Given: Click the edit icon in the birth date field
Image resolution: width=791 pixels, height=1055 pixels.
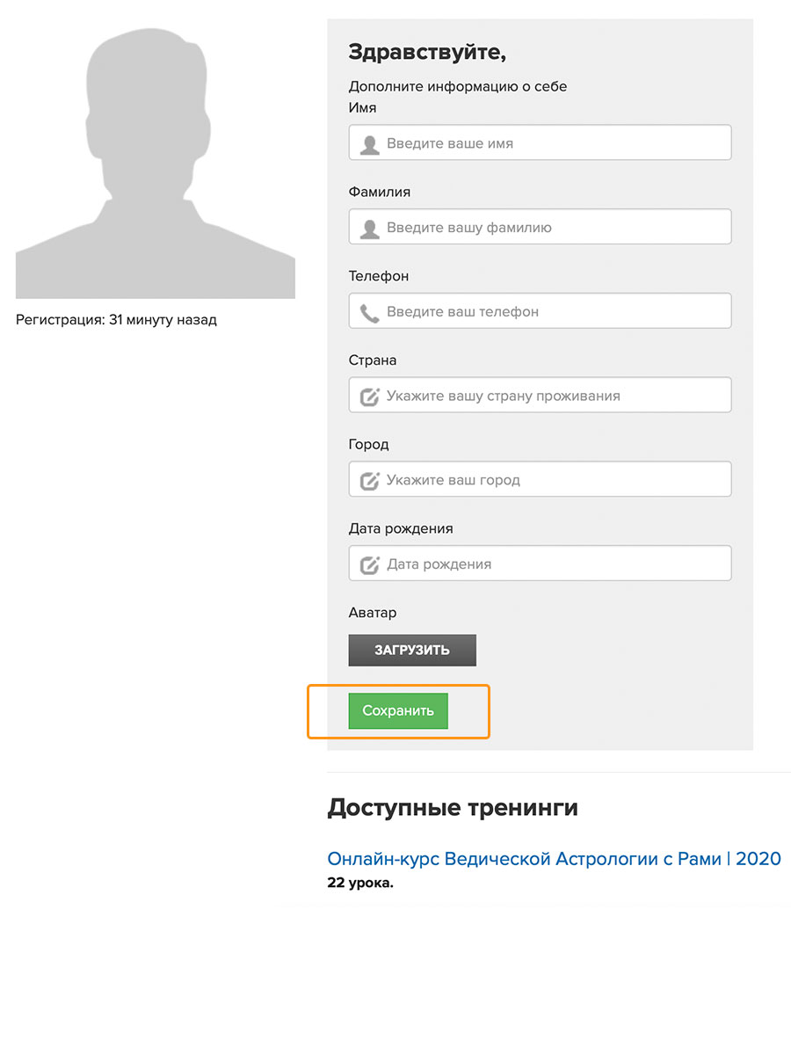Looking at the screenshot, I should point(370,564).
